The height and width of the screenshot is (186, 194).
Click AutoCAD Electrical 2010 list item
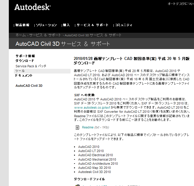coord(96,155)
